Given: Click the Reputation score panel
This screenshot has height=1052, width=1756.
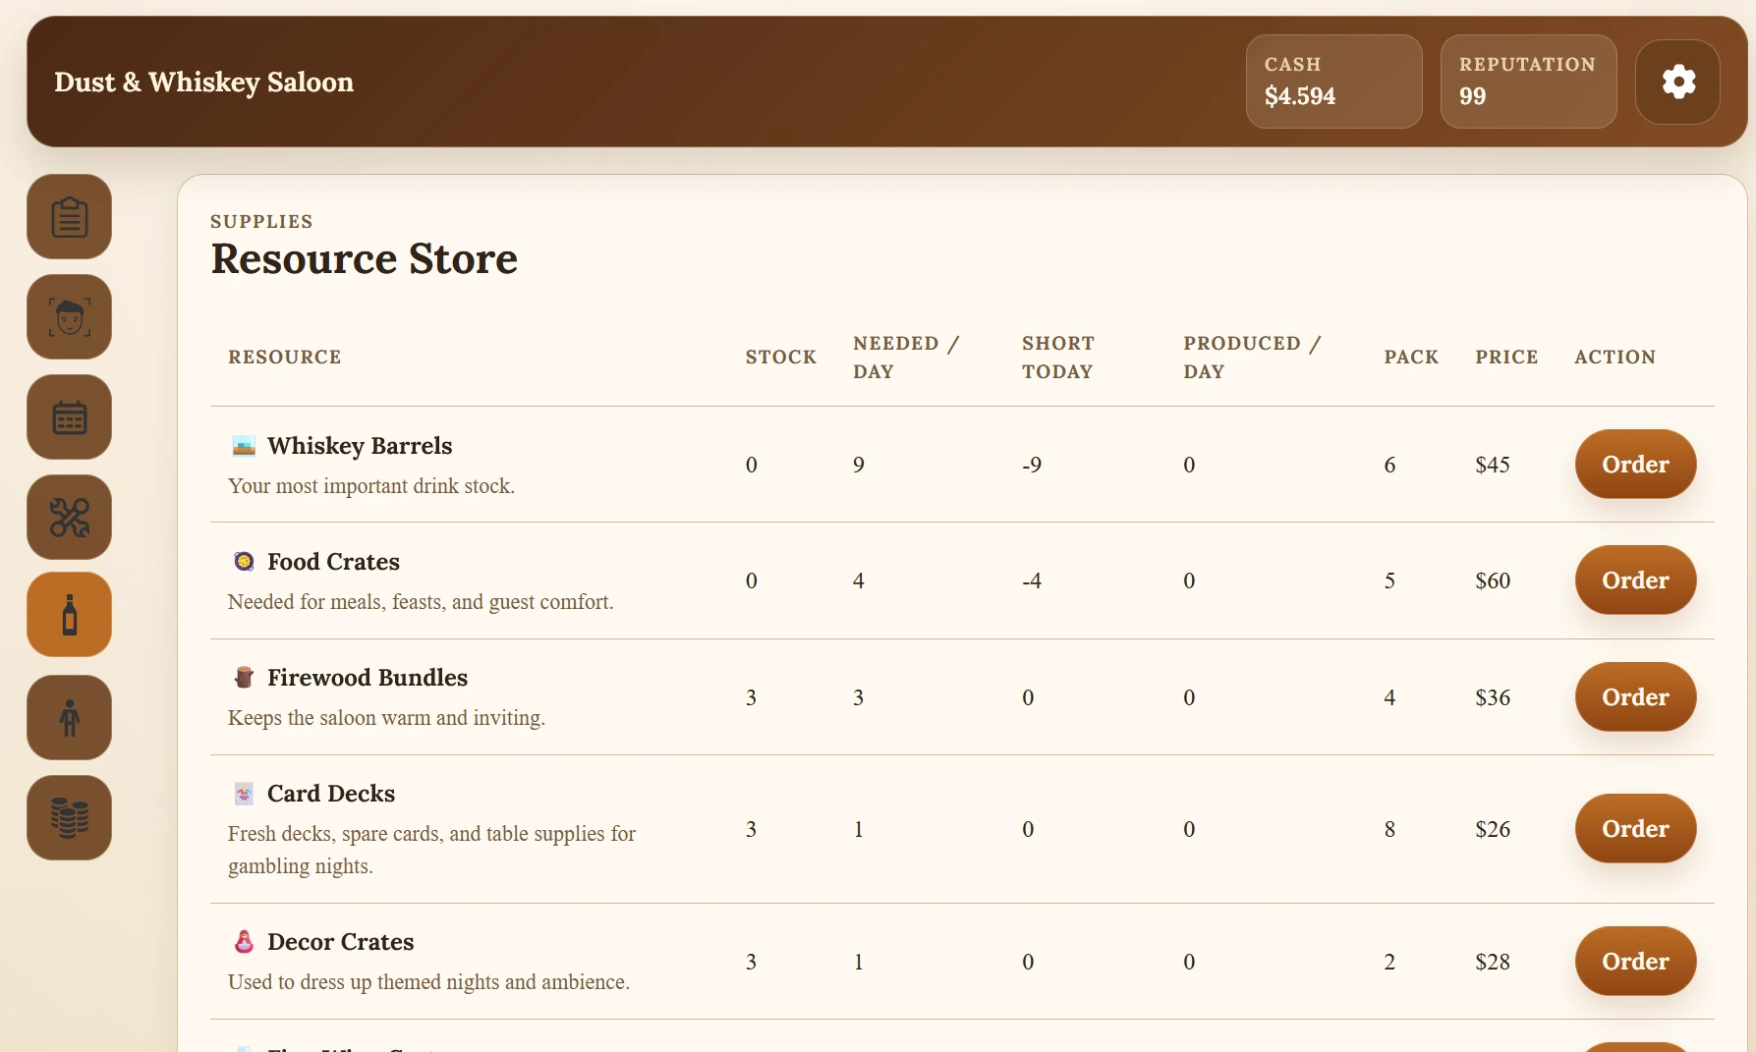Looking at the screenshot, I should (1528, 82).
